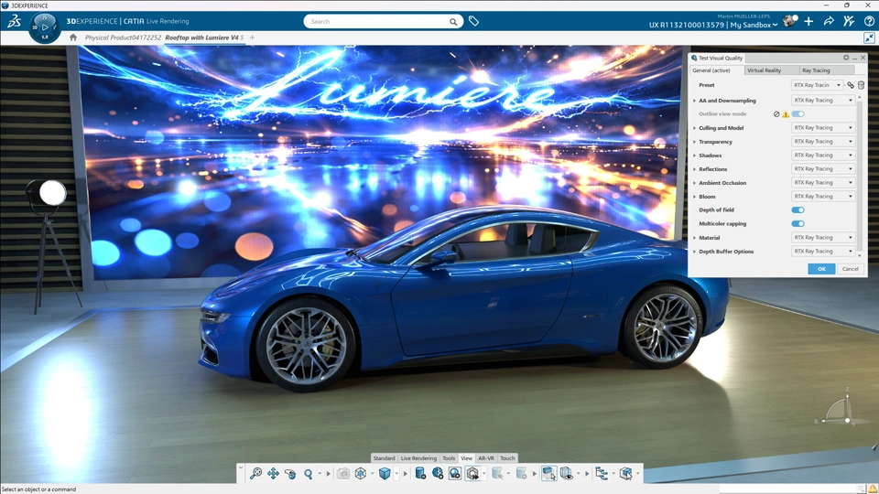Click the warning icon beside Outline view mode

(786, 114)
